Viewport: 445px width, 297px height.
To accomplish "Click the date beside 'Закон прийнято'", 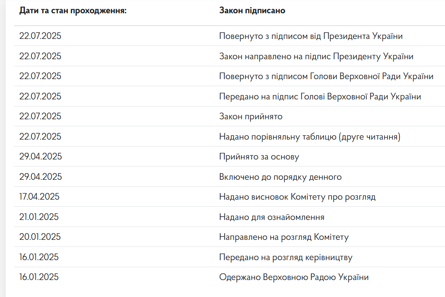I will point(40,116).
